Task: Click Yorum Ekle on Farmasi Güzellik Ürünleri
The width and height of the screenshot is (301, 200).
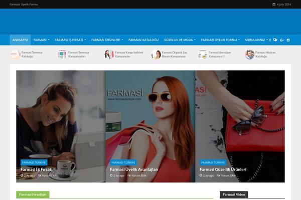Action: 228,175
